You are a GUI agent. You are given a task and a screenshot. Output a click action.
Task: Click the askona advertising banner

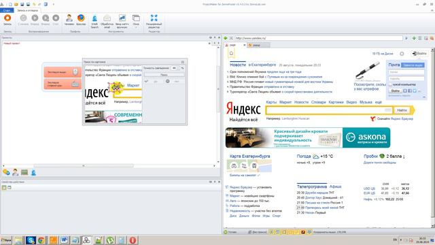pyautogui.click(x=308, y=137)
